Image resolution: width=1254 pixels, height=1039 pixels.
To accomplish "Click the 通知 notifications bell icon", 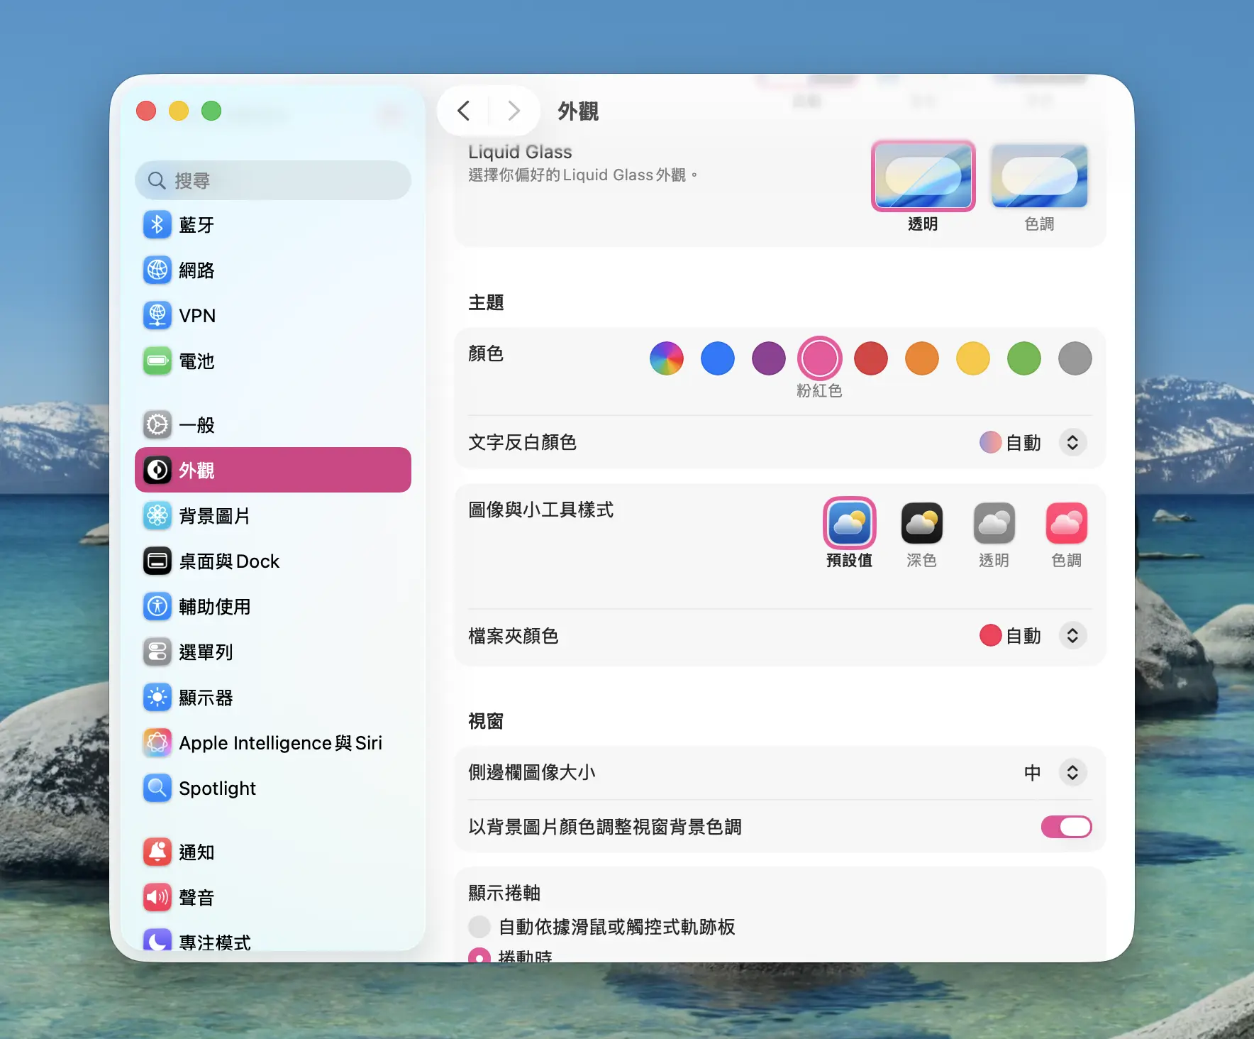I will (x=157, y=852).
